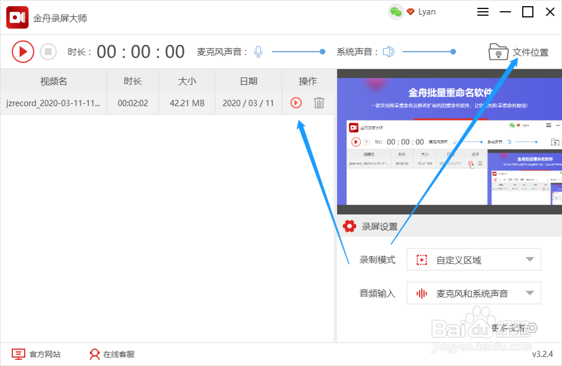The height and width of the screenshot is (366, 562).
Task: Maximize the window
Action: tap(528, 12)
